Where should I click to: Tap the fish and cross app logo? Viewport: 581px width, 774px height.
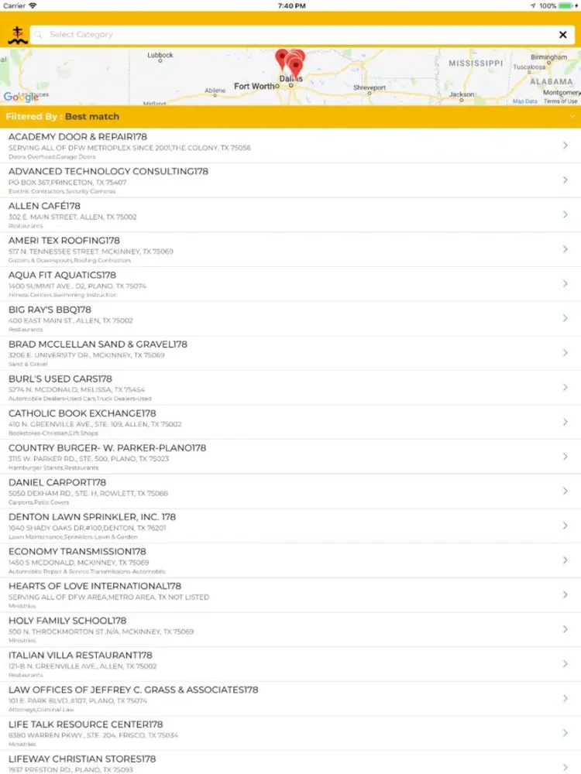pyautogui.click(x=17, y=36)
